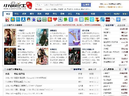Select the 月 tab in the popularity ranking
129x96 pixels.
(126, 69)
